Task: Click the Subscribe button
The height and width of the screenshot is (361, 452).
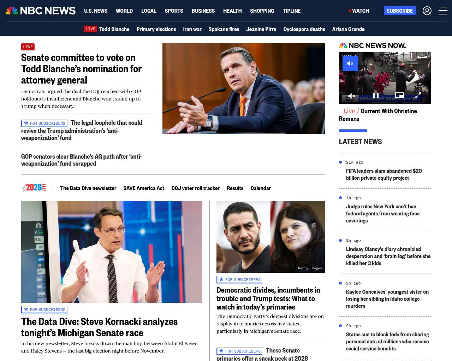Action: (400, 11)
